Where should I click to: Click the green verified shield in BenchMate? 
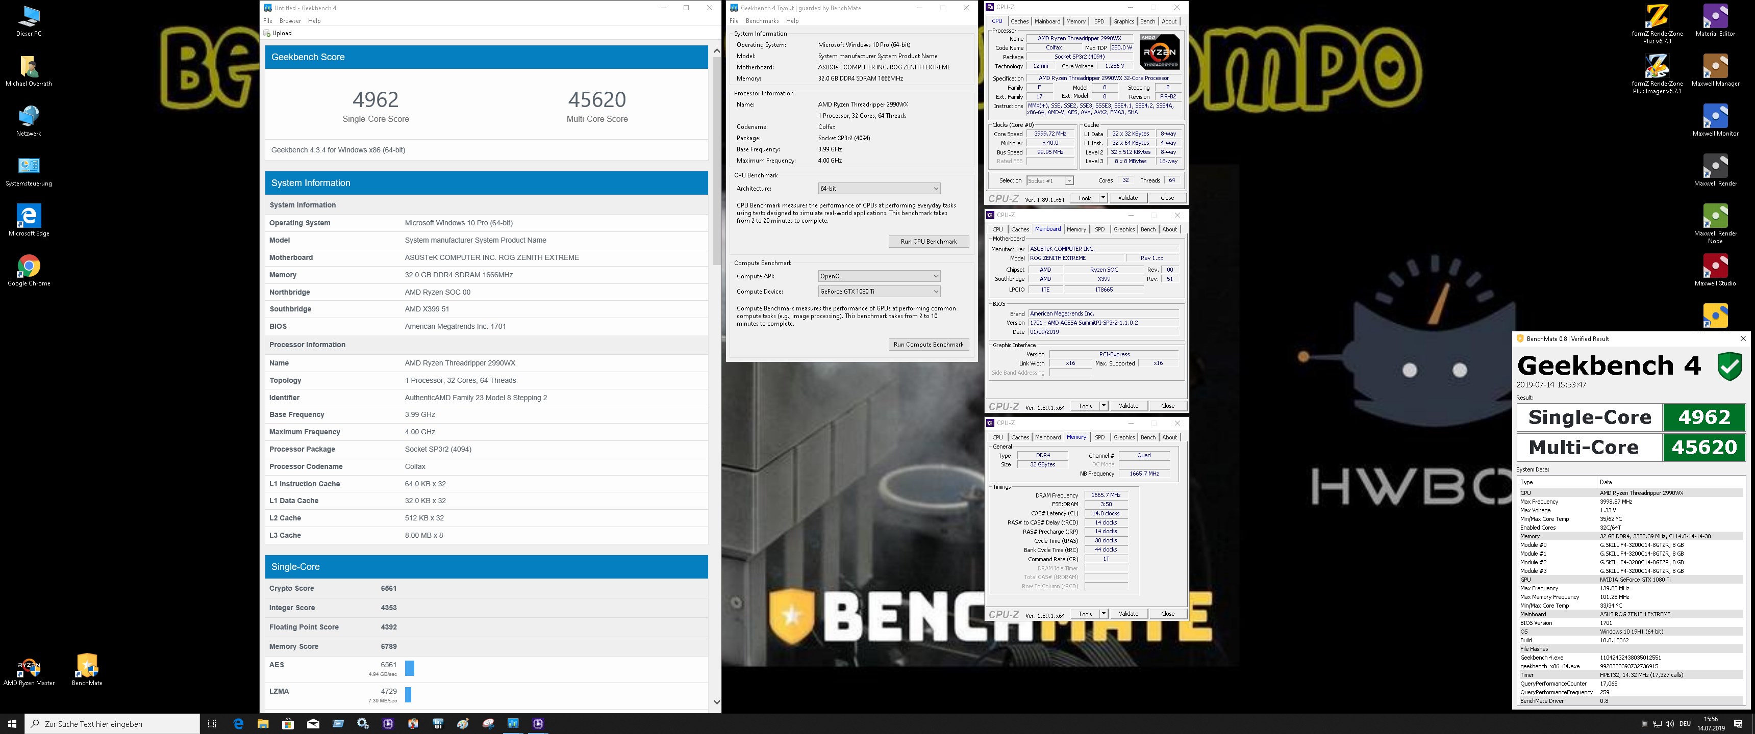tap(1729, 366)
